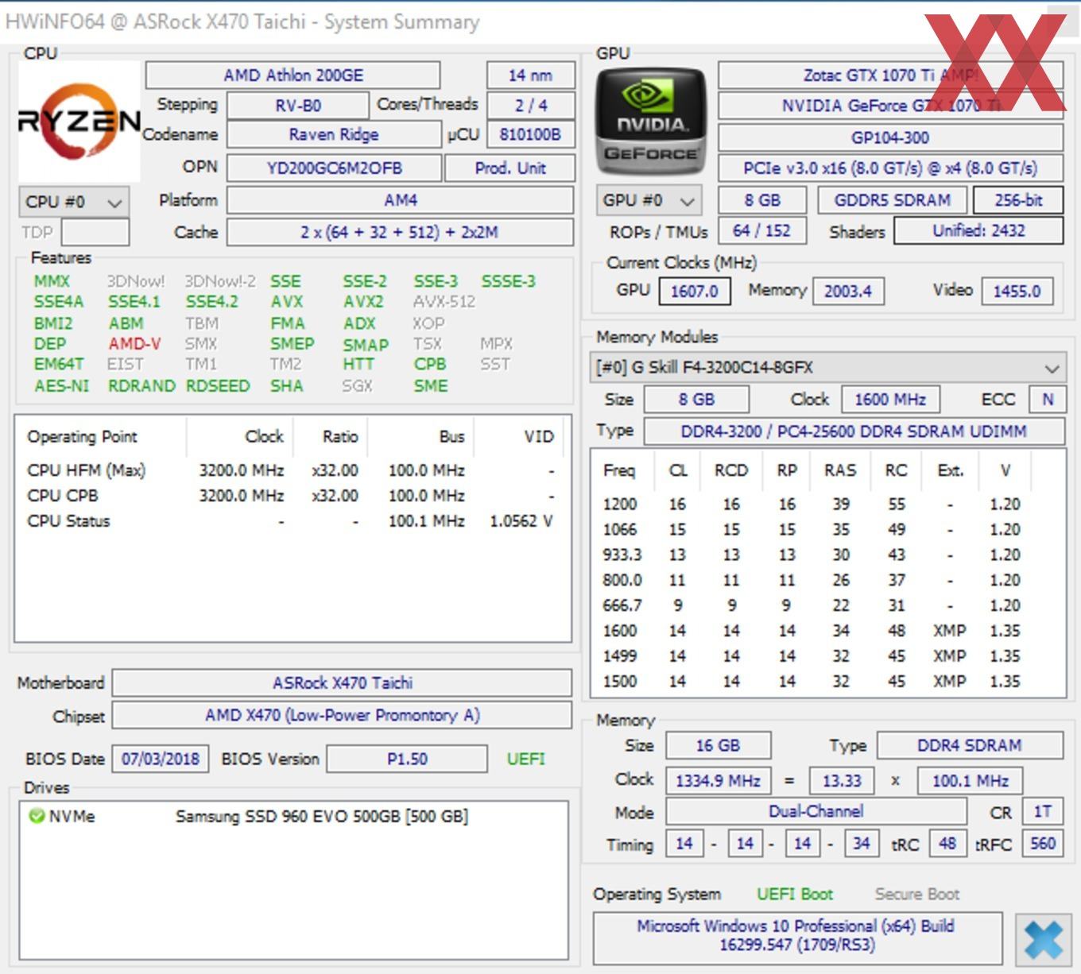Select the Samsung SSD 960 EVO drive entry
This screenshot has width=1081, height=974.
pos(322,816)
